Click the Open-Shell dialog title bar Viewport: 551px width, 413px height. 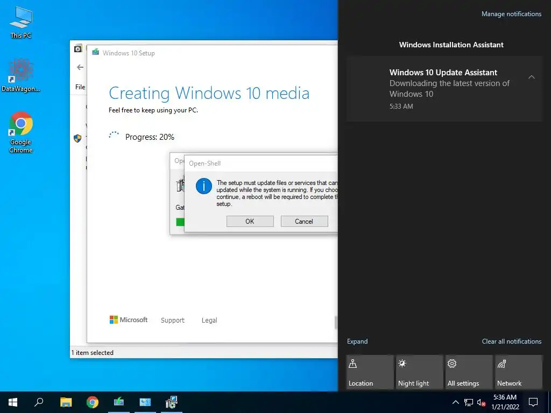(261, 163)
